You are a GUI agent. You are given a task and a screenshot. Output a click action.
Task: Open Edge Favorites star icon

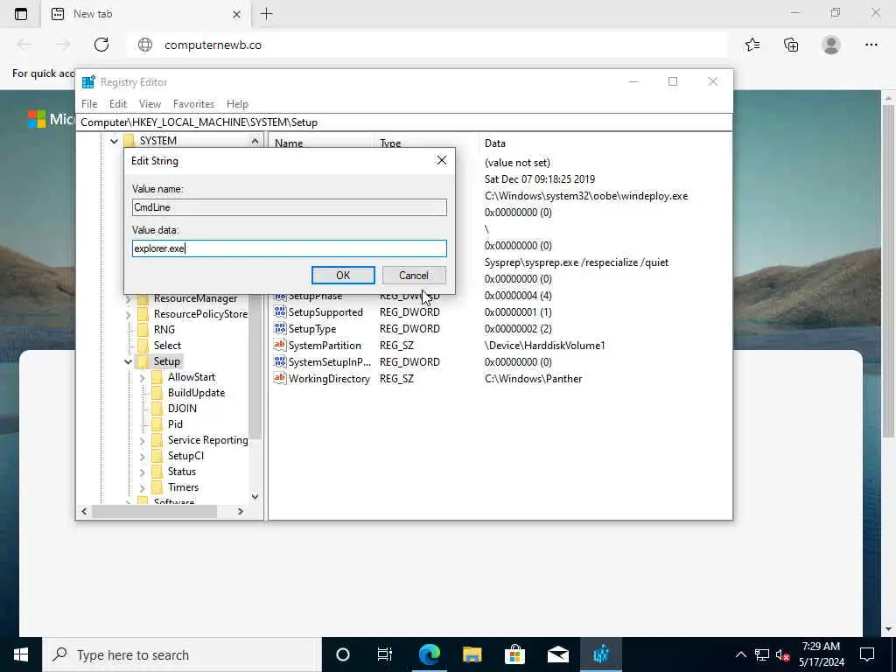click(752, 45)
